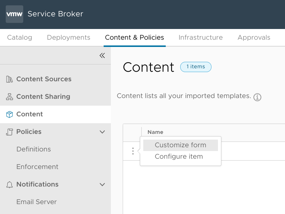Image resolution: width=285 pixels, height=214 pixels.
Task: Switch to the Catalog tab
Action: pyautogui.click(x=19, y=37)
